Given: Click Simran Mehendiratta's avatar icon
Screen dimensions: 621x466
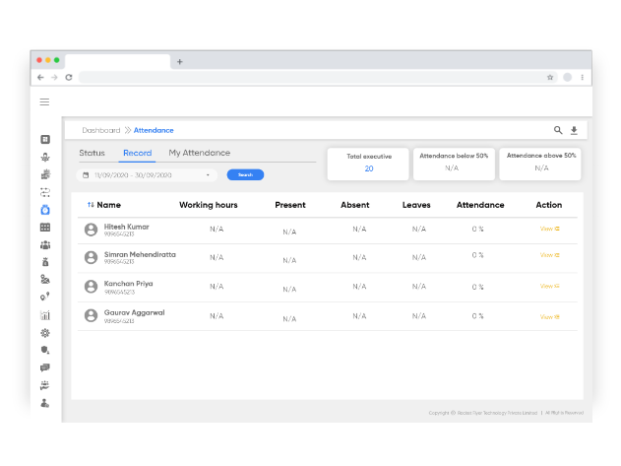Looking at the screenshot, I should pos(91,257).
